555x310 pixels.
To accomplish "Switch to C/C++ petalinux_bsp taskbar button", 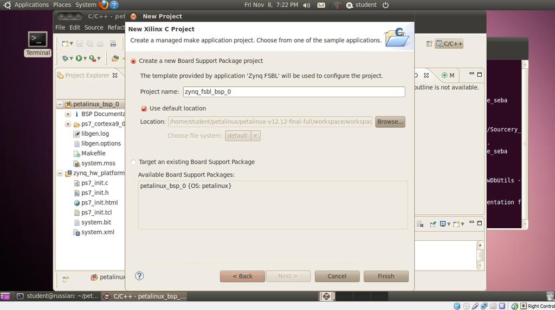I will (x=145, y=296).
